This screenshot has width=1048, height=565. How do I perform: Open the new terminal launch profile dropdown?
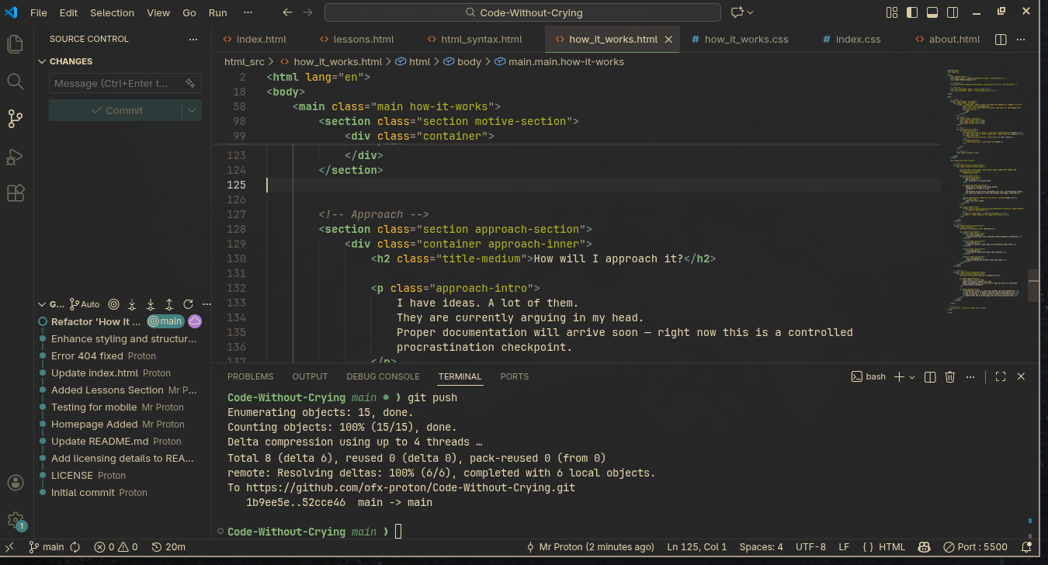(x=912, y=376)
